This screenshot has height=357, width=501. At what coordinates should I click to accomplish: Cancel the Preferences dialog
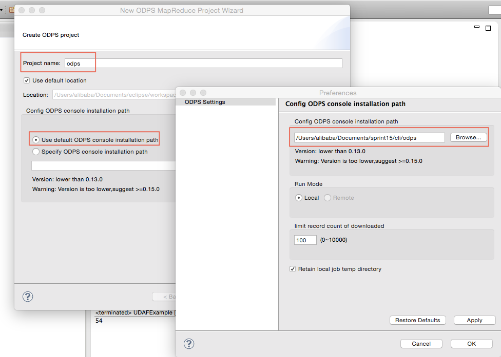click(421, 344)
